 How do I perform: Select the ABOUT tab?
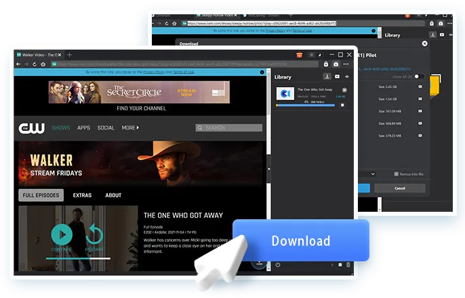point(113,195)
